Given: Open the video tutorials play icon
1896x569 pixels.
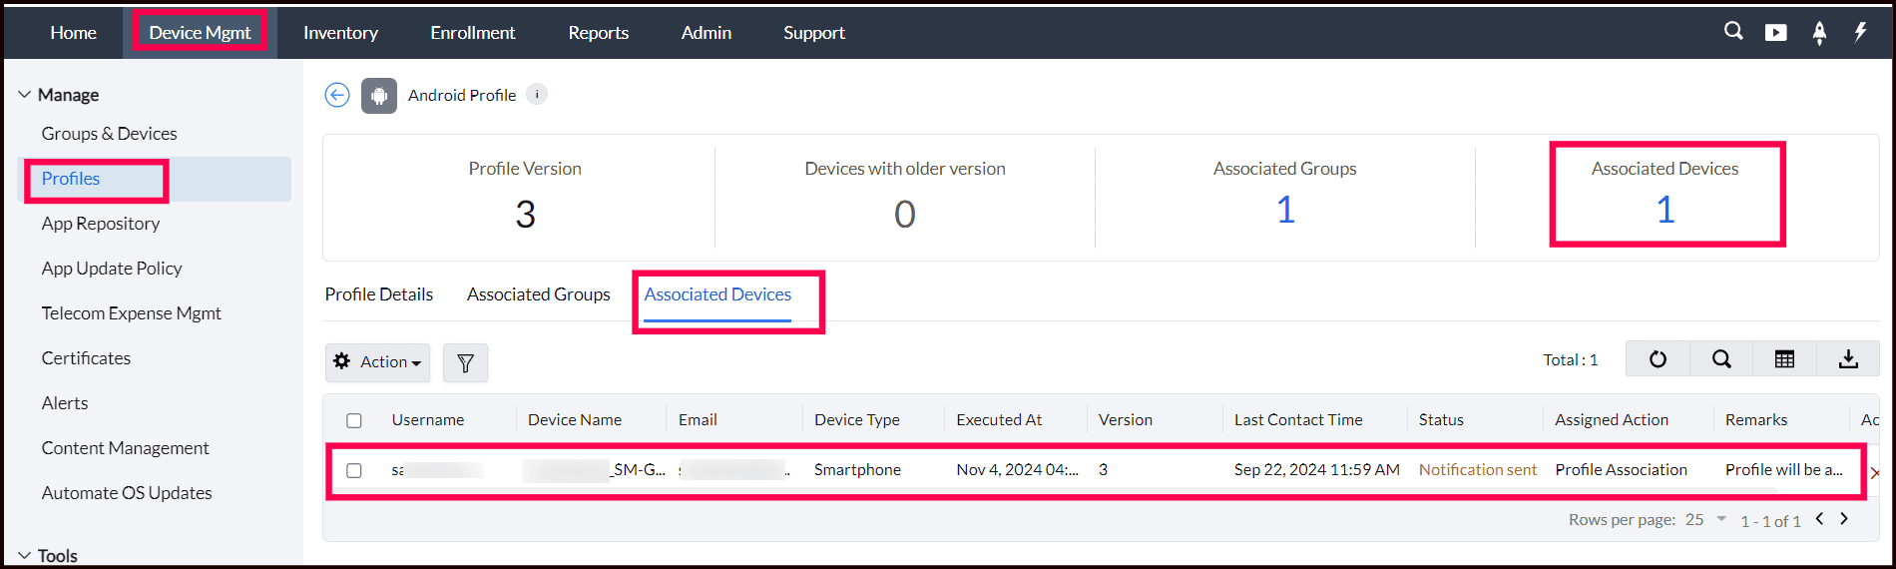Looking at the screenshot, I should [1776, 32].
